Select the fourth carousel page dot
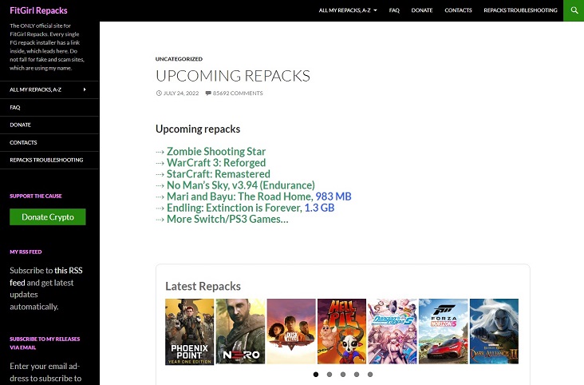The image size is (584, 385). coord(357,375)
